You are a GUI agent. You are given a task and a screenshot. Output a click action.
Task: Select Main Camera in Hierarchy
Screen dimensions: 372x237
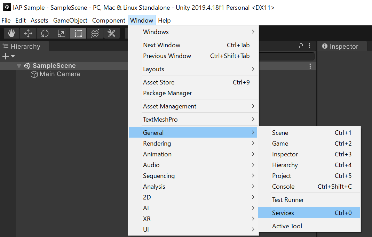(60, 74)
